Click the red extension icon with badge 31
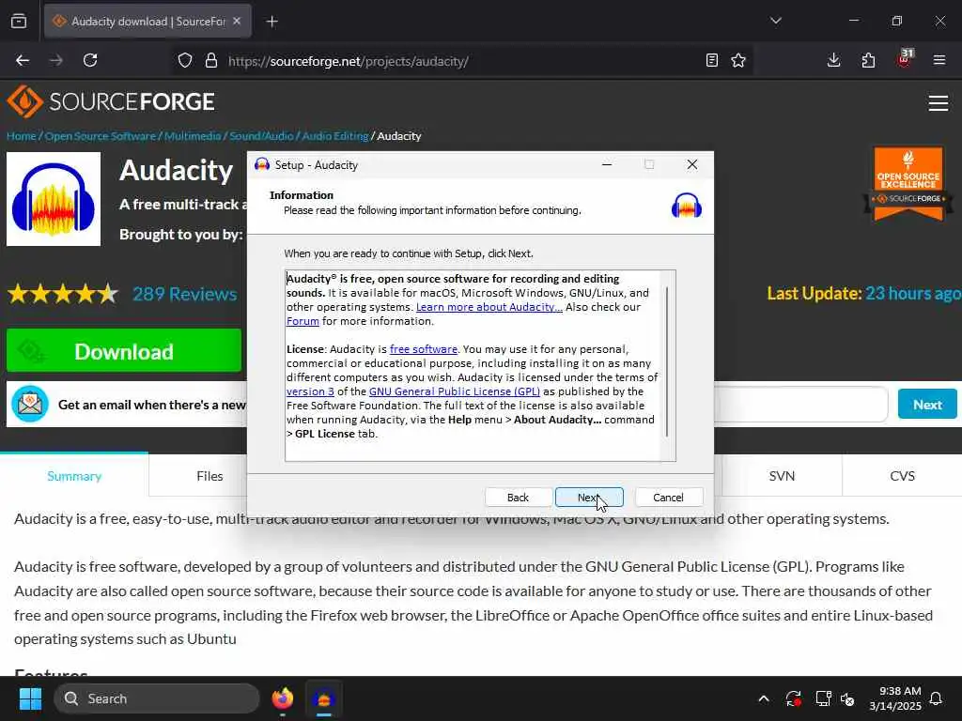The height and width of the screenshot is (721, 962). click(905, 59)
